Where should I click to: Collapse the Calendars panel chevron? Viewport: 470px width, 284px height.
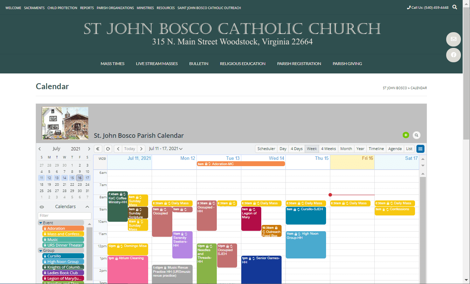point(87,207)
